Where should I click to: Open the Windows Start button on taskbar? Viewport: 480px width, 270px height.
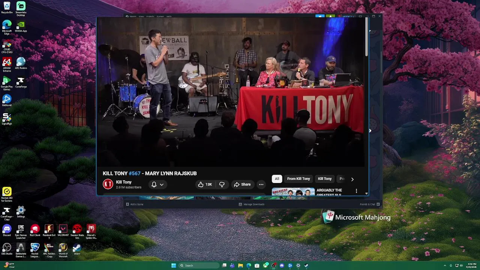click(x=174, y=265)
